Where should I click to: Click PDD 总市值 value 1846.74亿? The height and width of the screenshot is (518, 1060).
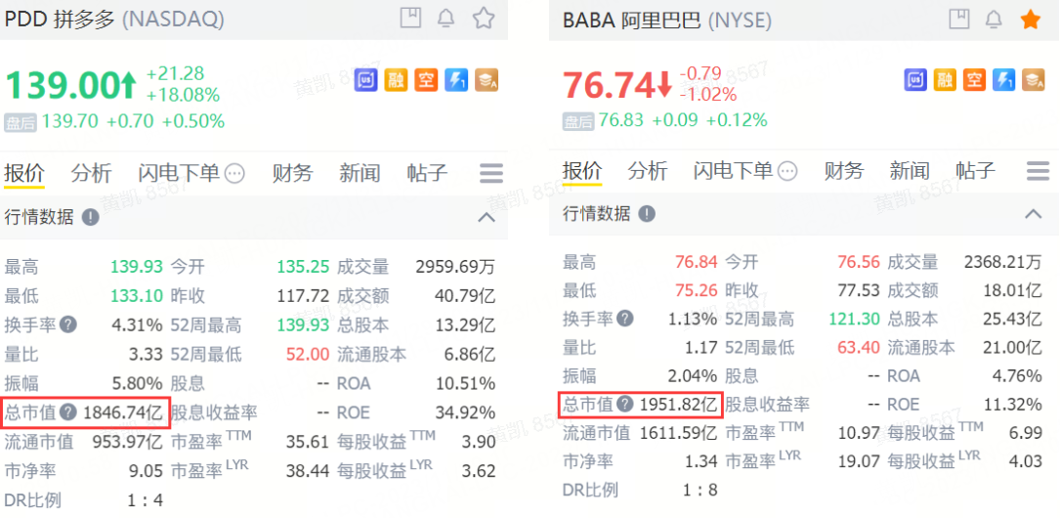tap(124, 412)
